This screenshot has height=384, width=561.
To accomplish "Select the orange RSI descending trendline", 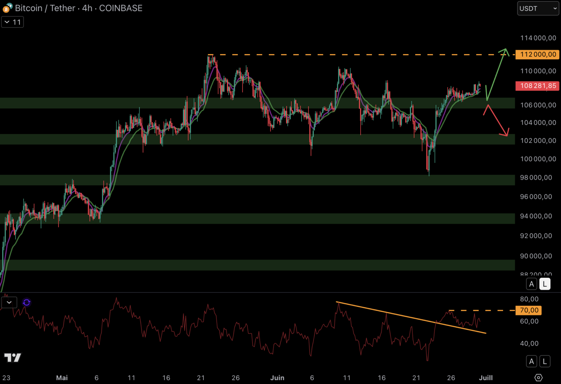I will (409, 317).
